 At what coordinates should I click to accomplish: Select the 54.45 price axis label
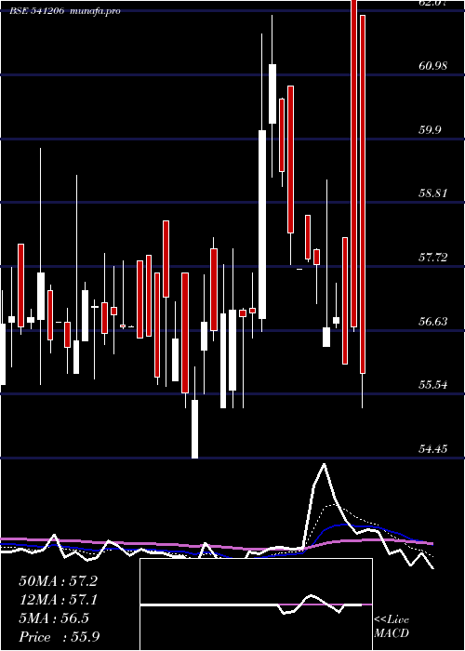pos(432,449)
